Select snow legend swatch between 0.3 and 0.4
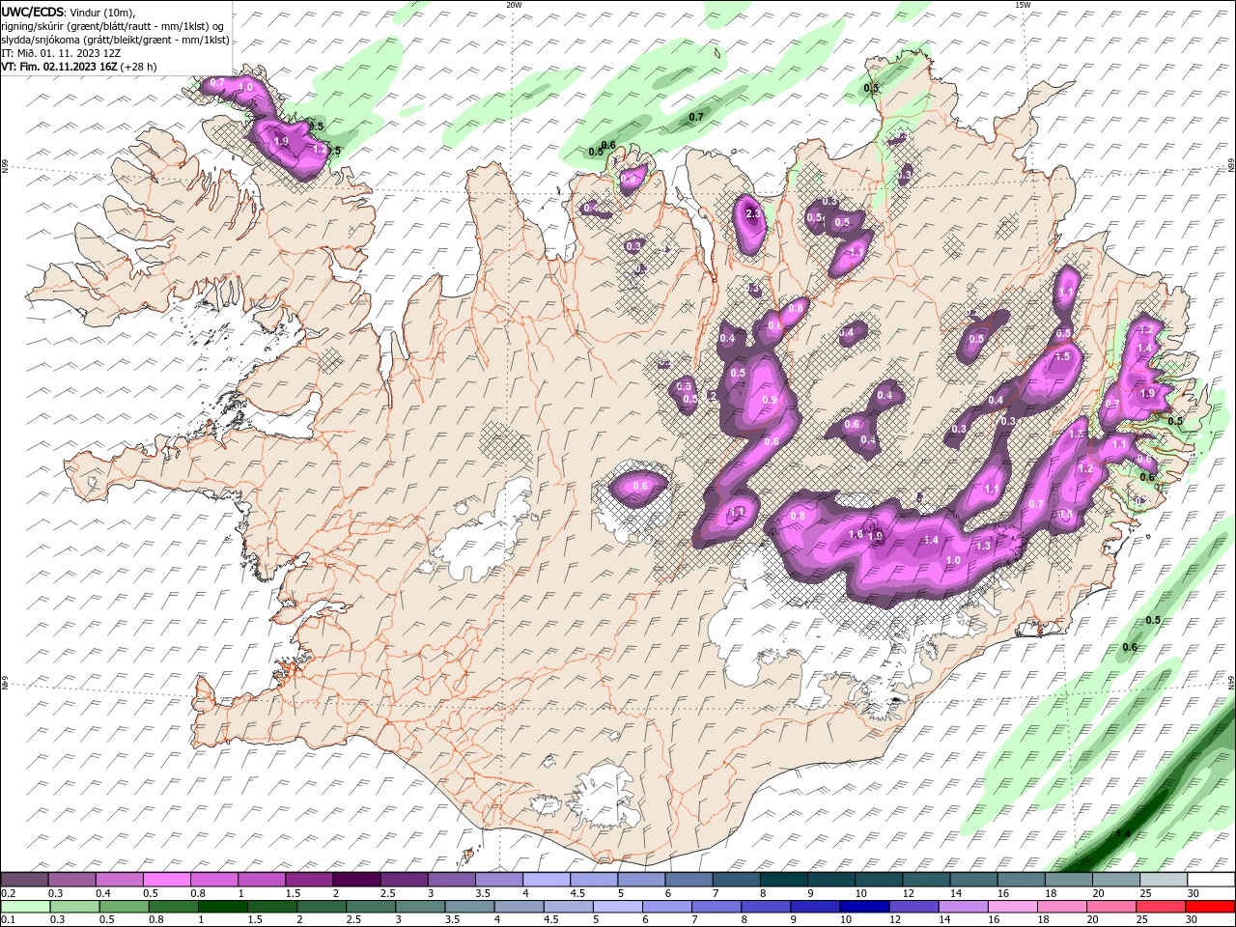The width and height of the screenshot is (1236, 927). pos(72,880)
